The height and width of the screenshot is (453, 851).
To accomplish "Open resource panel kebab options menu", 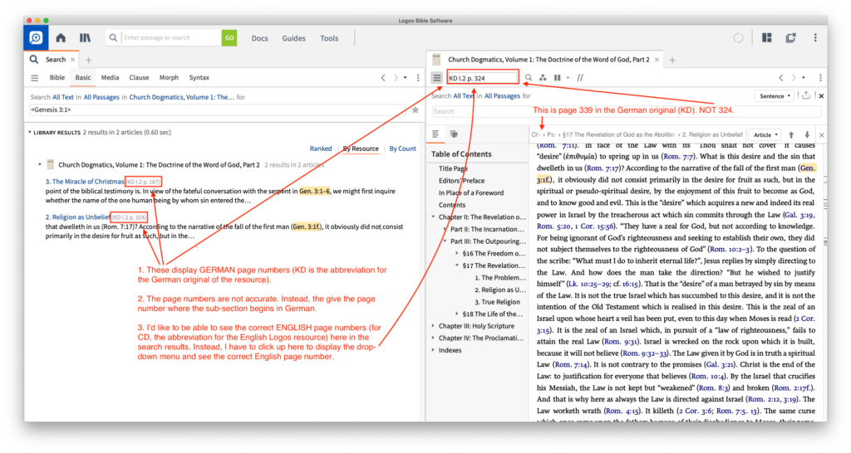I will [820, 78].
